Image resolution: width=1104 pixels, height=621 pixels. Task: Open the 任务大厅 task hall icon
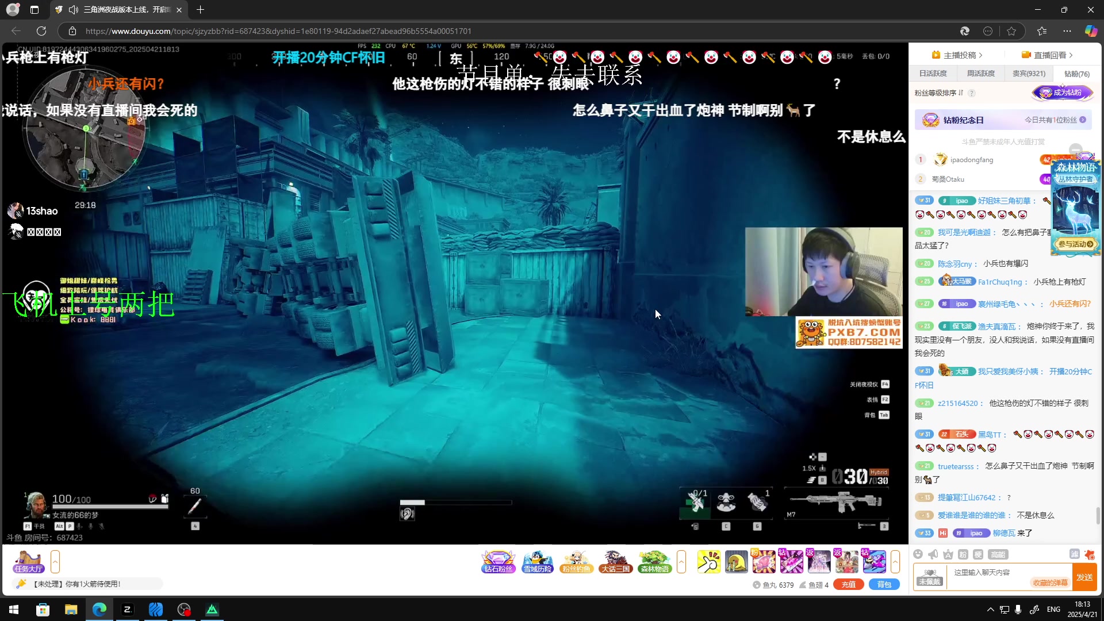point(29,562)
